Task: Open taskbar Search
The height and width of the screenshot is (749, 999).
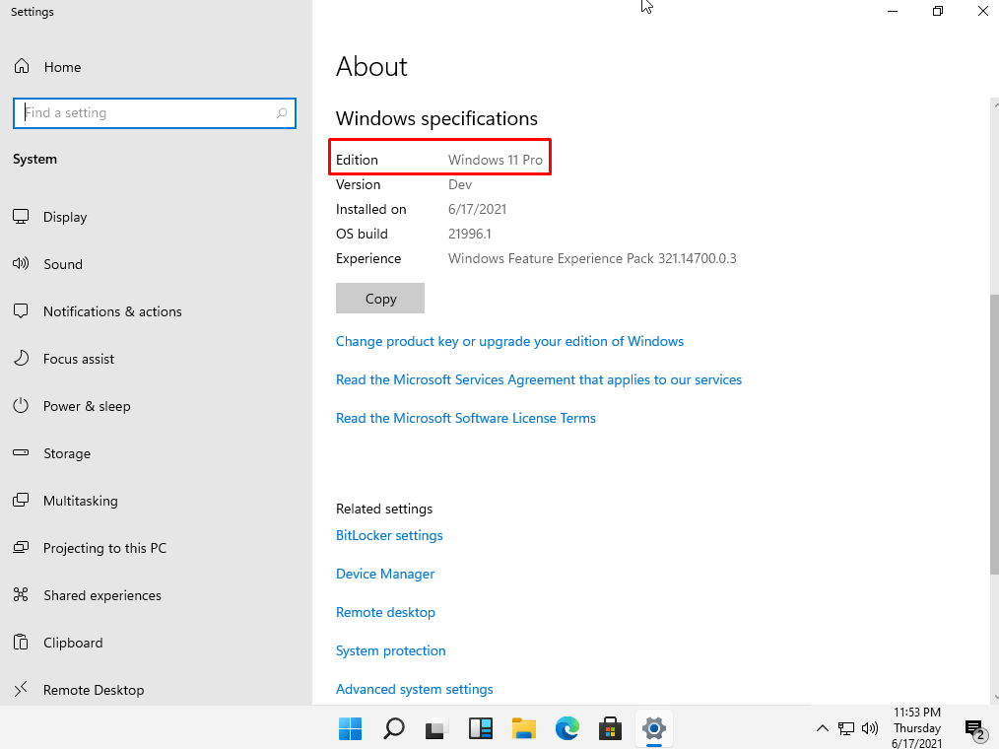Action: coord(394,728)
